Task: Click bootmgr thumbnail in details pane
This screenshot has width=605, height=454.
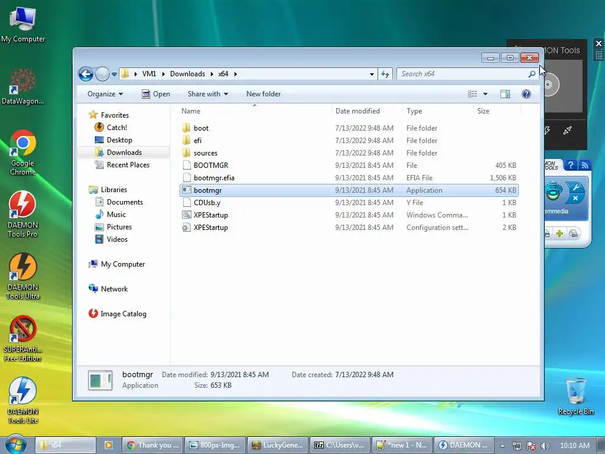Action: 100,380
